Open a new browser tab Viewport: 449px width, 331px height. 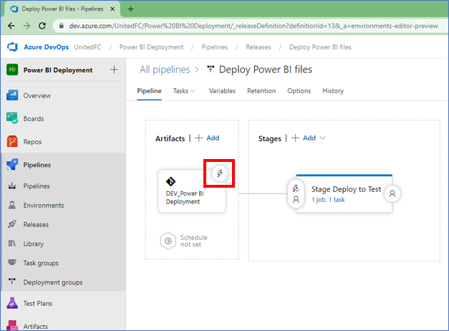[130, 9]
